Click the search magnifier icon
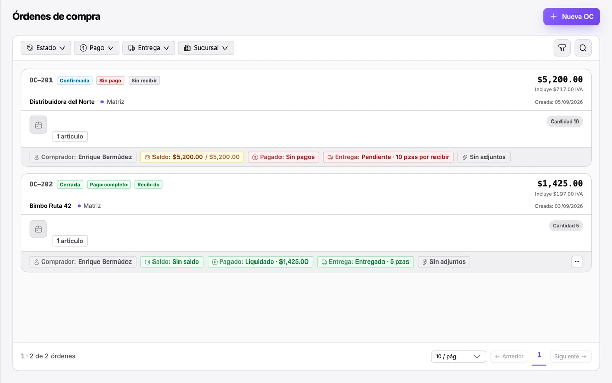This screenshot has height=383, width=612. (583, 48)
